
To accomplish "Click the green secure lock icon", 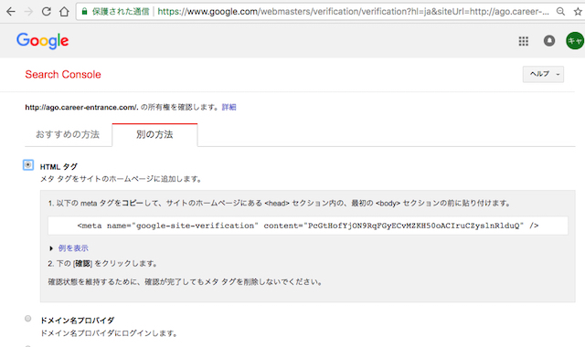I will [85, 12].
